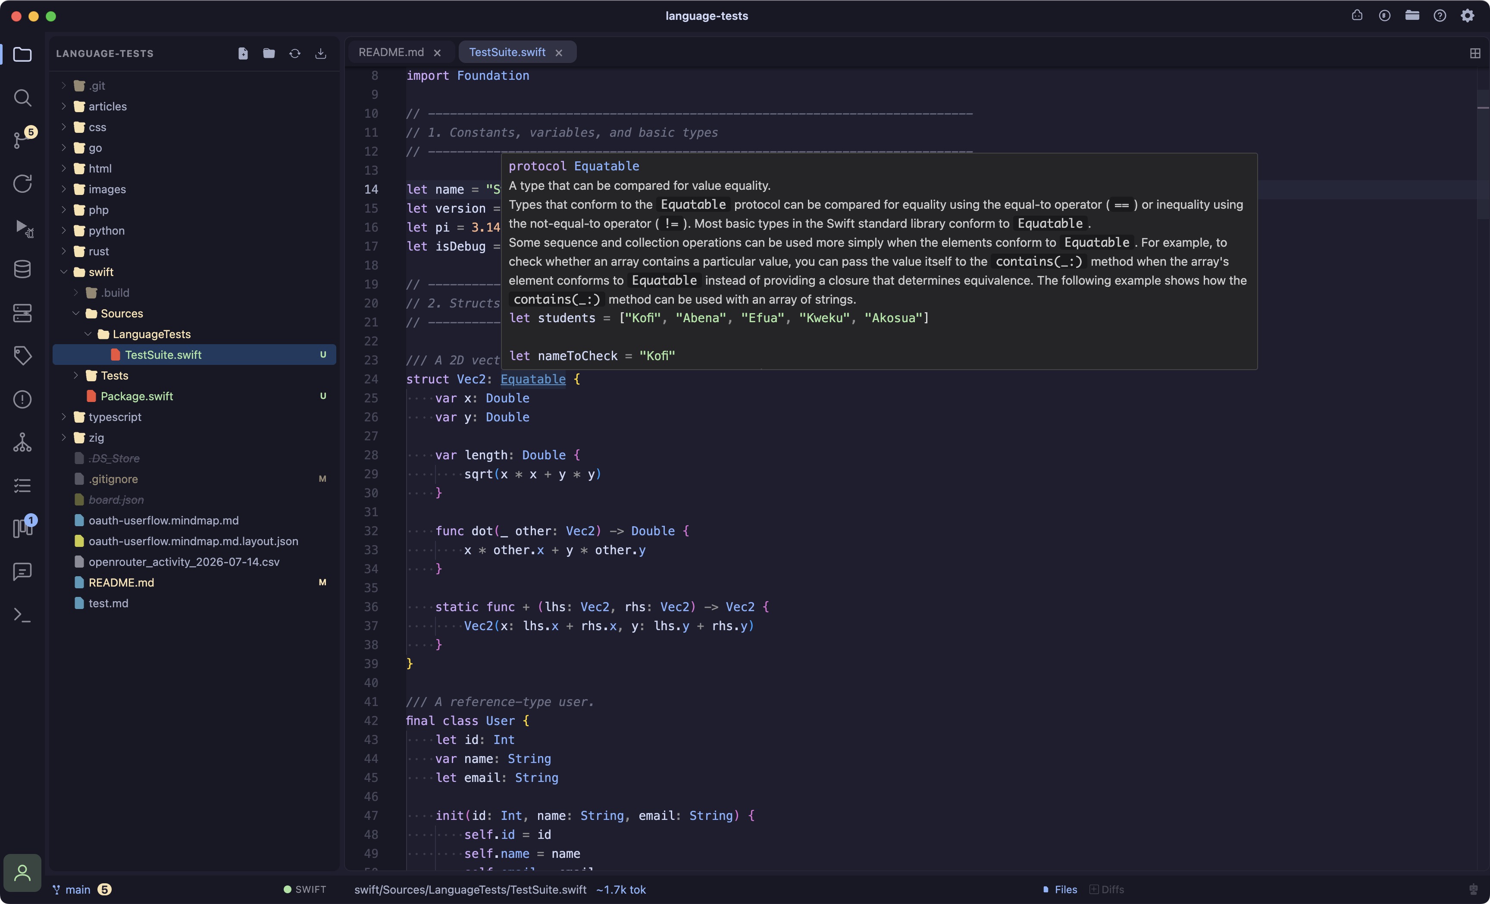The image size is (1490, 904).
Task: Expand the Tests folder
Action: tap(75, 375)
